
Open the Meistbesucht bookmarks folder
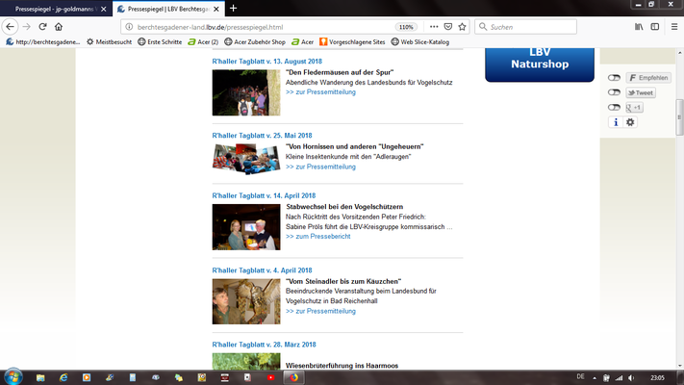pyautogui.click(x=109, y=42)
